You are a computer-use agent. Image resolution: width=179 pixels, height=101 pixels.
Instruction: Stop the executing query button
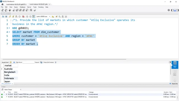(20, 17)
